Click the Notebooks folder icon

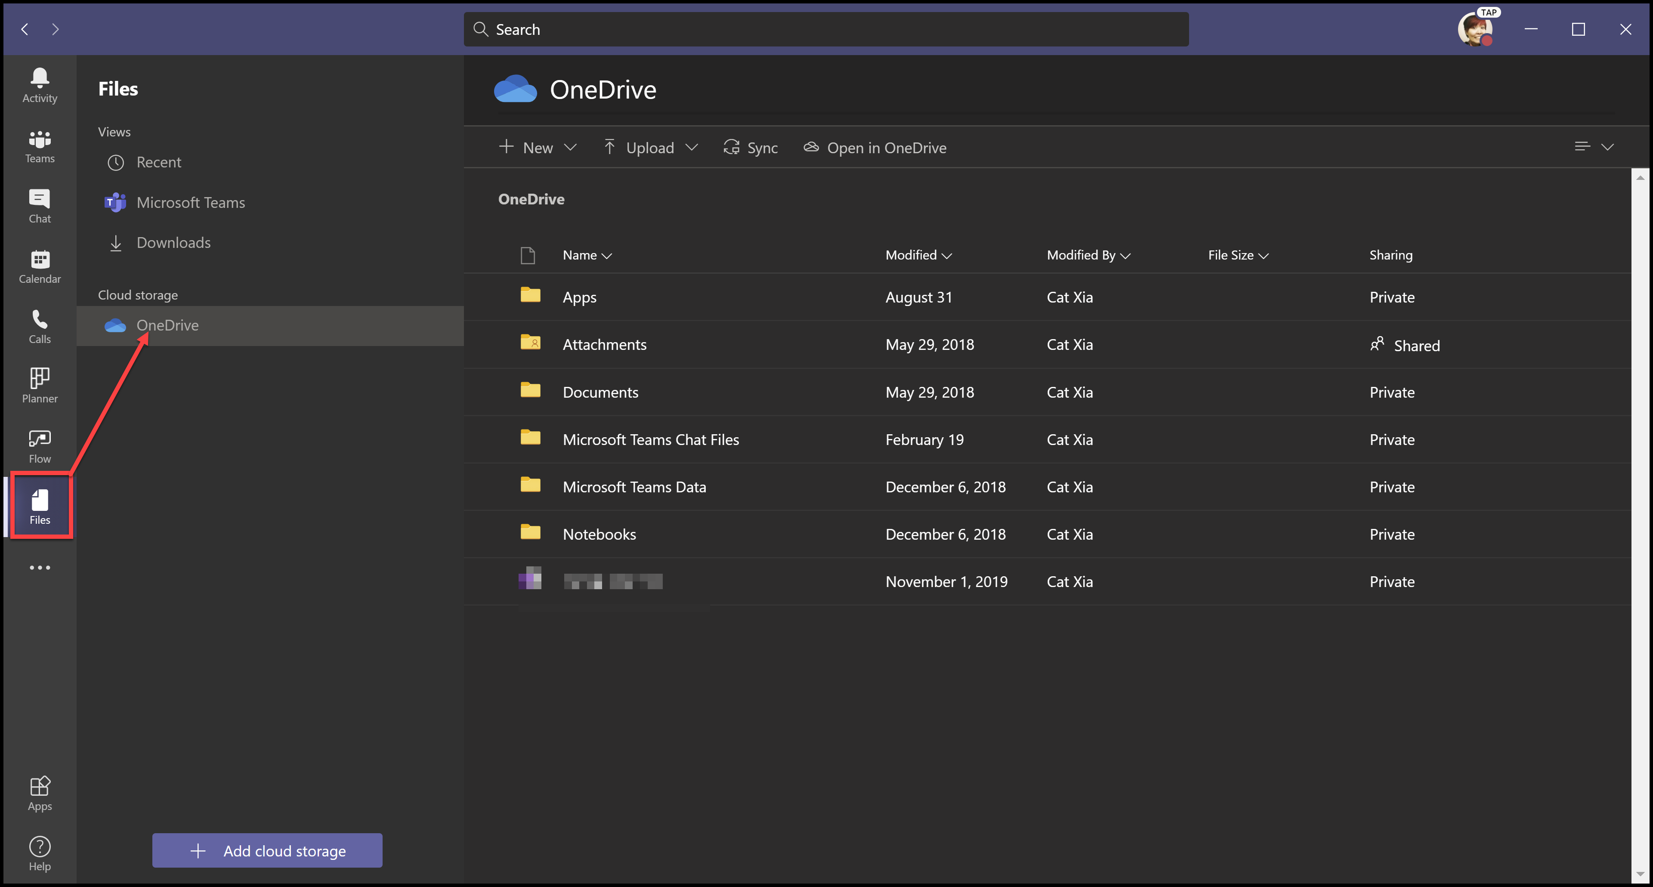coord(530,532)
